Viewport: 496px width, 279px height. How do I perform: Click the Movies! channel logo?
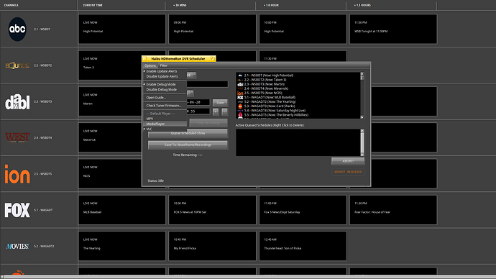(x=17, y=246)
